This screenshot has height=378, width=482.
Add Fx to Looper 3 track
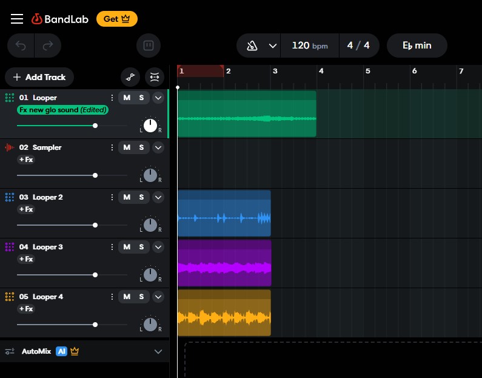coord(25,259)
